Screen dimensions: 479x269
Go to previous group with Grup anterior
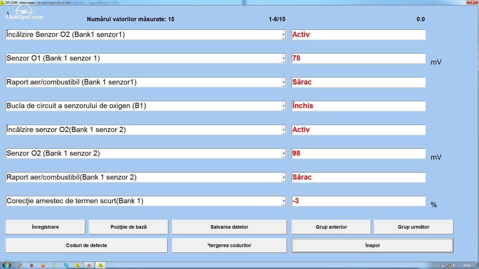coord(331,227)
